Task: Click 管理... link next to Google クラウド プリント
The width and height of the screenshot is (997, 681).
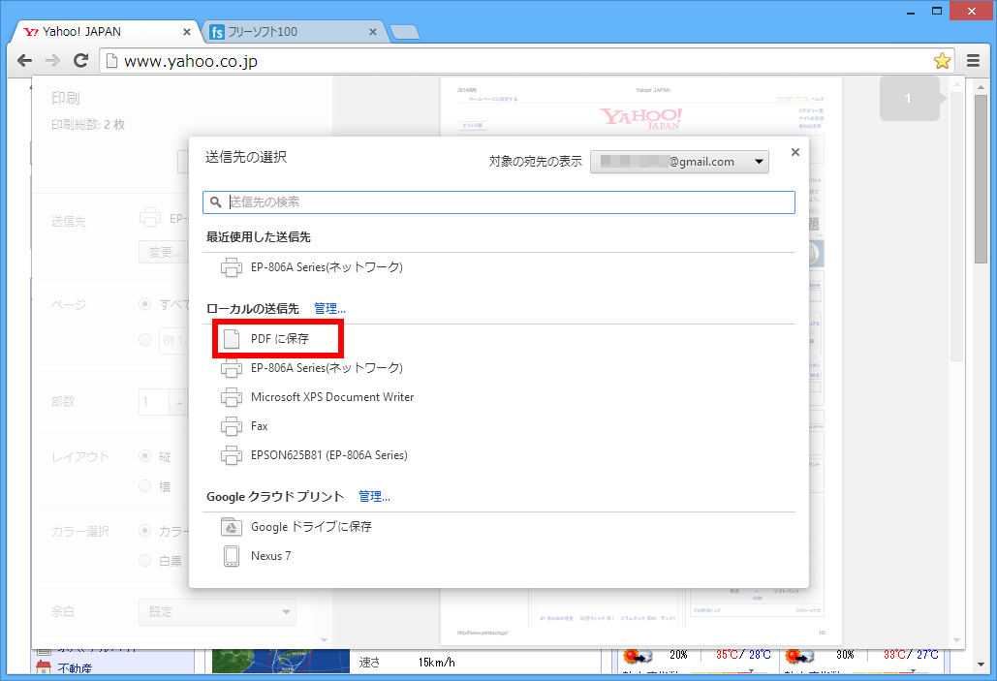Action: (x=374, y=497)
